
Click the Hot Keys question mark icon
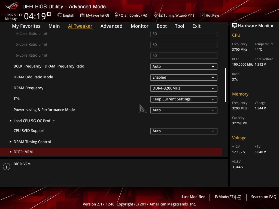(x=202, y=15)
